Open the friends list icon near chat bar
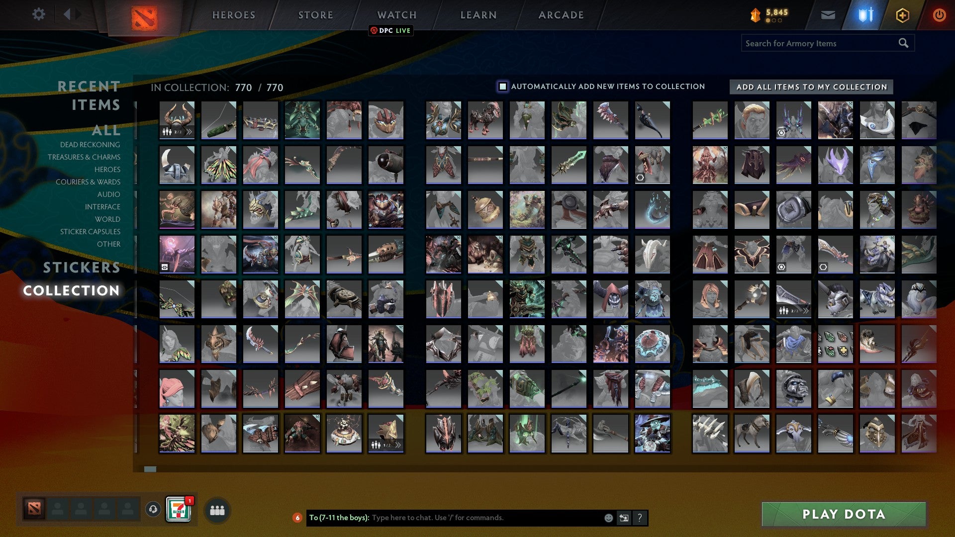This screenshot has height=537, width=955. tap(217, 509)
